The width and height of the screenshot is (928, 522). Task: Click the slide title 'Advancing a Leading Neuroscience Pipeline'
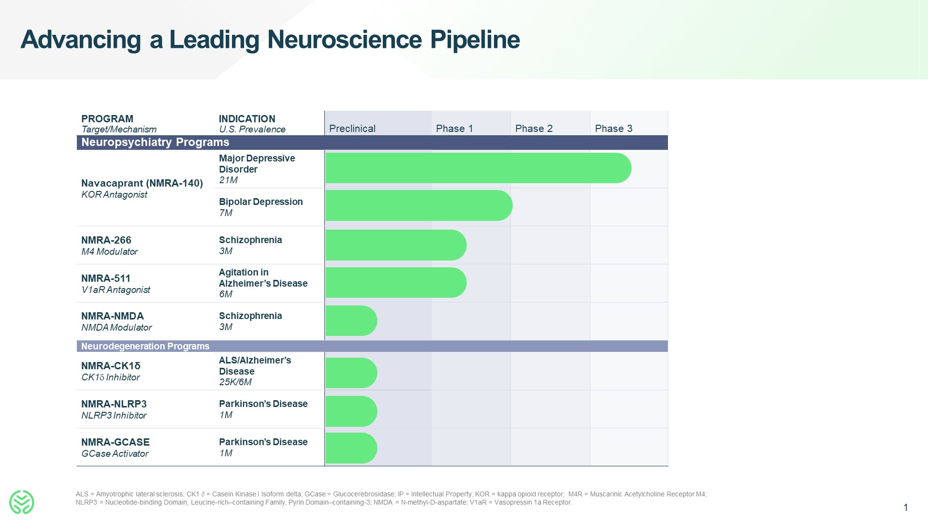(270, 40)
